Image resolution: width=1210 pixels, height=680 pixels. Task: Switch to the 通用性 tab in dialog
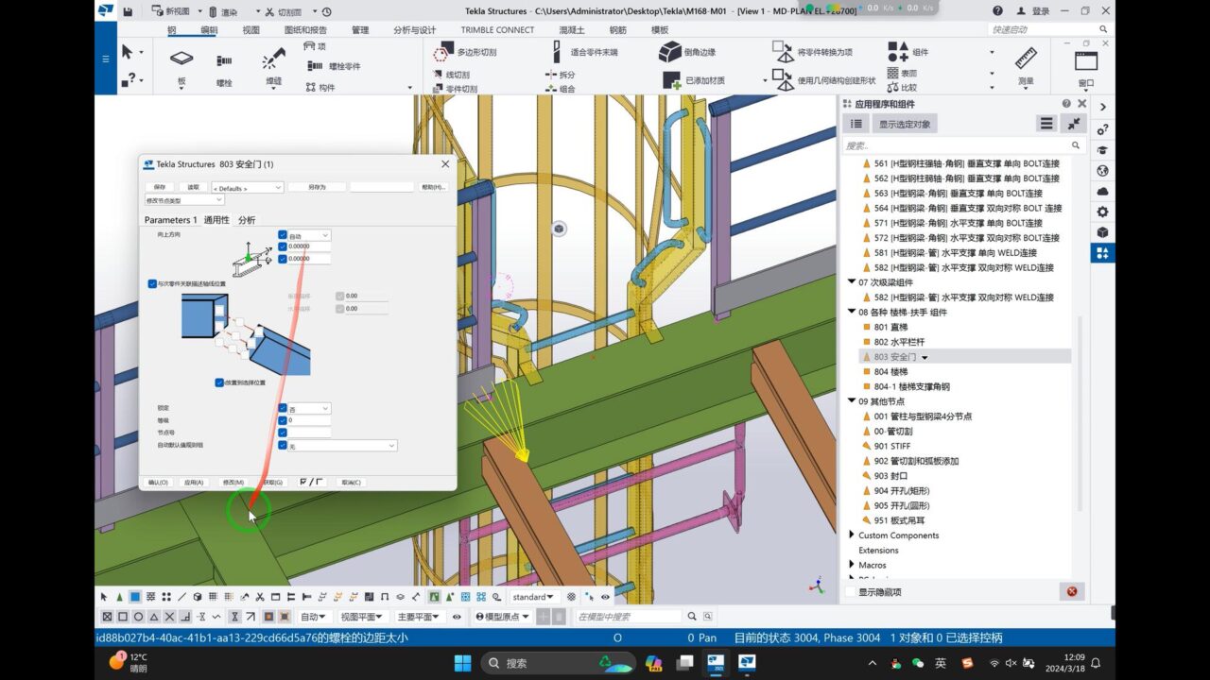point(216,220)
